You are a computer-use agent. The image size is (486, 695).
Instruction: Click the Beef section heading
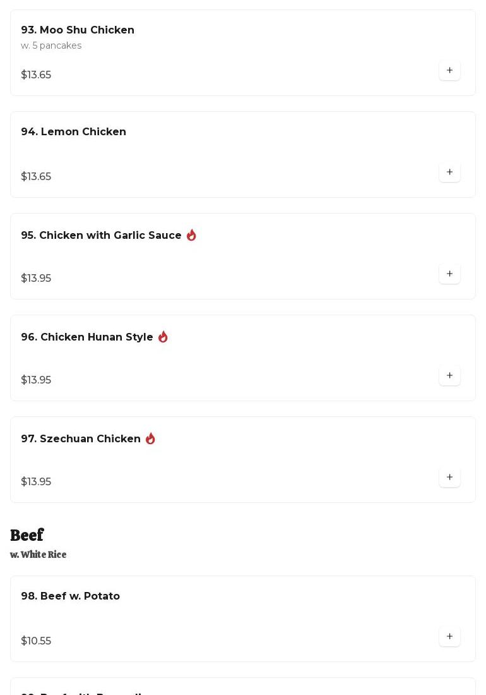(x=27, y=535)
